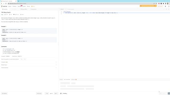Go to the Next problem

[56, 93]
